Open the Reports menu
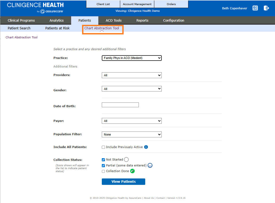The image size is (275, 203). coord(142,20)
